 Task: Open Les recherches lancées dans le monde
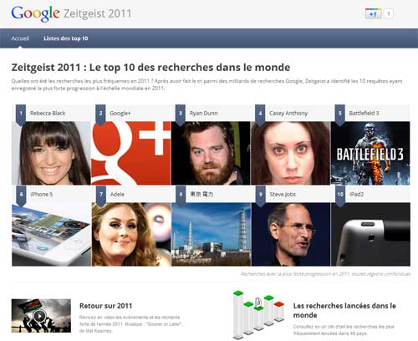coord(344,310)
